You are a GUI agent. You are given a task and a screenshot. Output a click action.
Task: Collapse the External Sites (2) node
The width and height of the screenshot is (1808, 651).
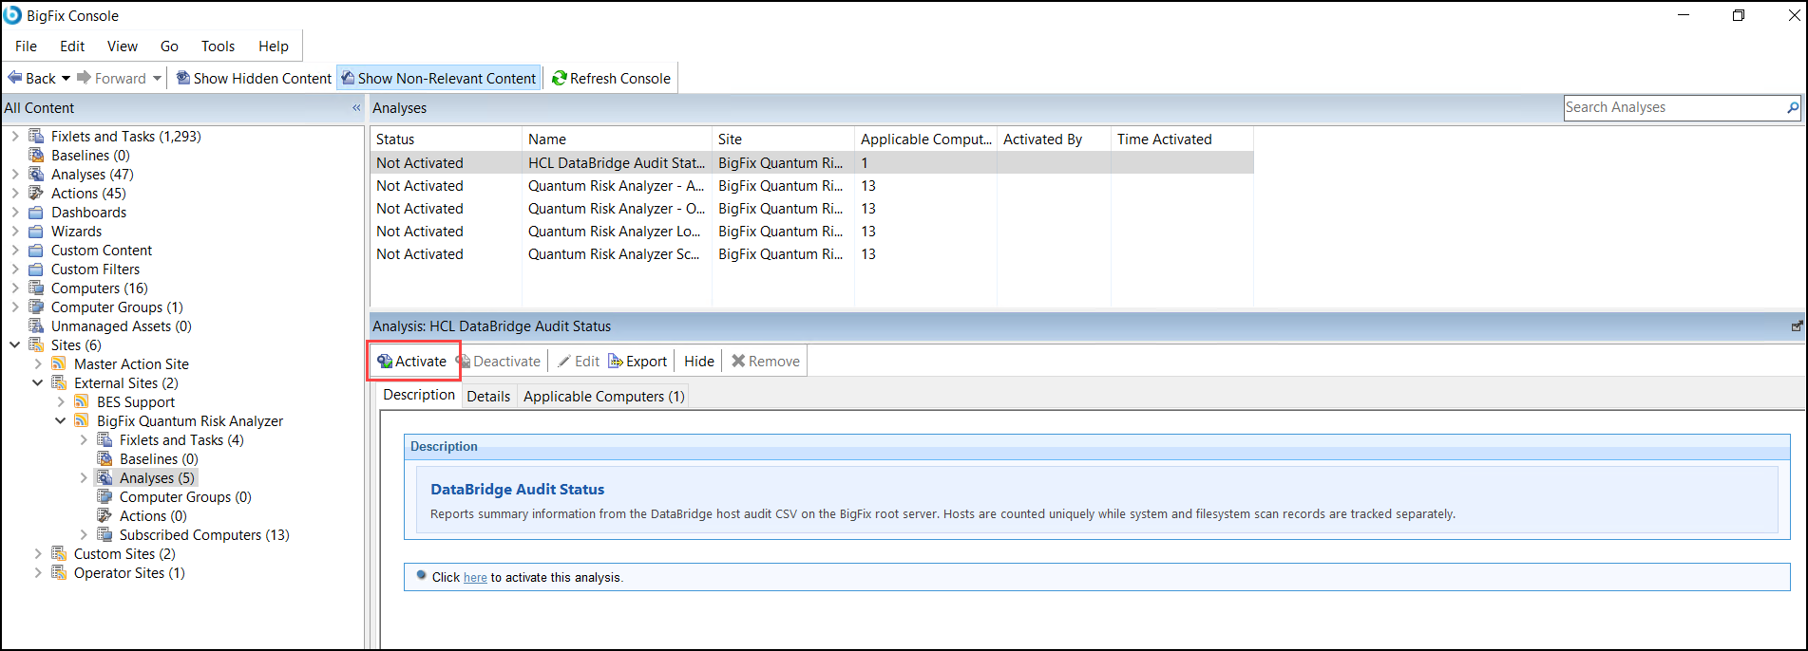[x=37, y=382]
